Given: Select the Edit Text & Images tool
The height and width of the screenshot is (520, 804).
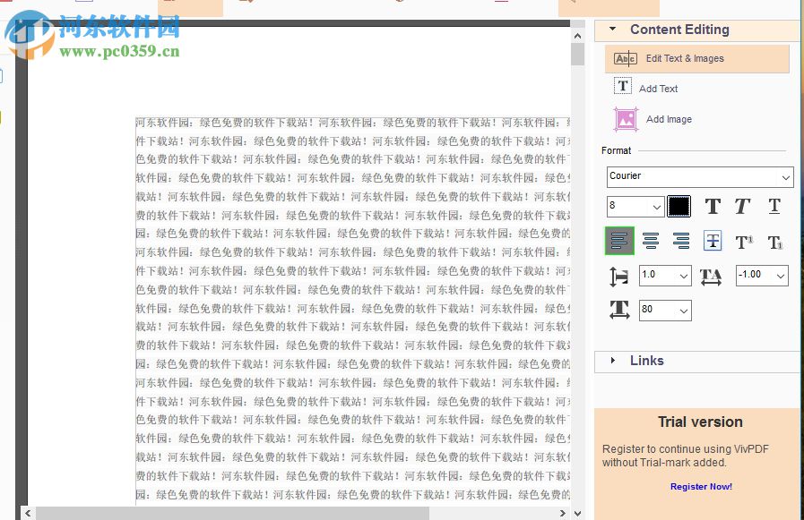Looking at the screenshot, I should click(x=696, y=59).
